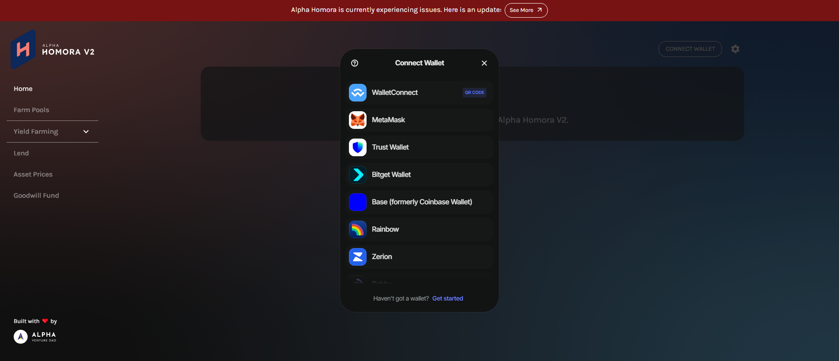Click the Alpha Homora issues banner text
This screenshot has height=361, width=839.
pos(396,10)
